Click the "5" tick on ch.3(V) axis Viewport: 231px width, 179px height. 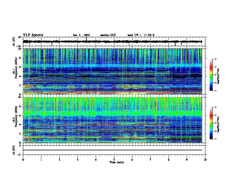20,145
